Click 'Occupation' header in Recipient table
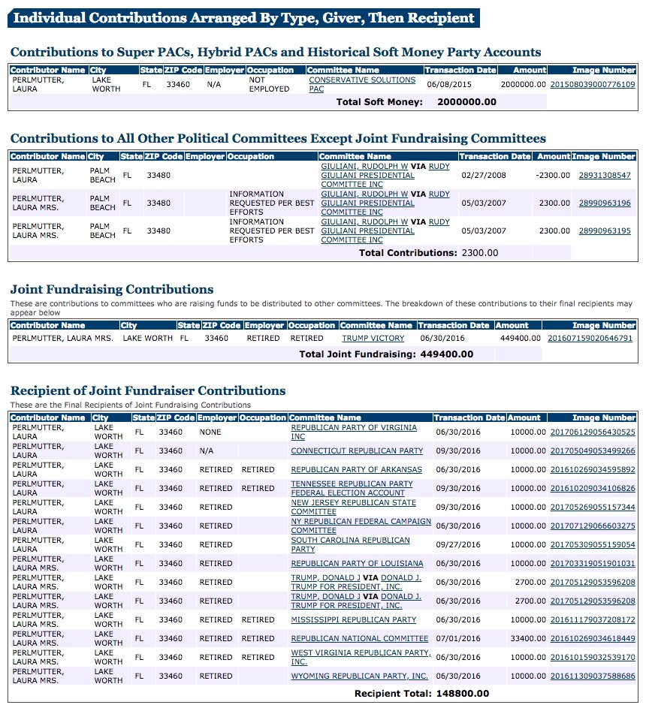 point(263,418)
